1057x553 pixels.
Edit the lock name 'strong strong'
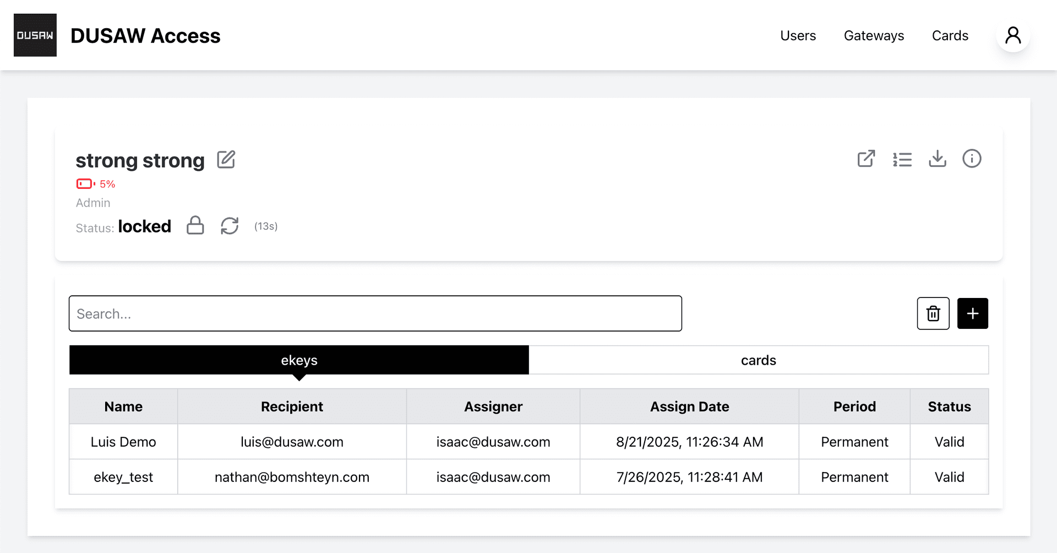tap(226, 160)
